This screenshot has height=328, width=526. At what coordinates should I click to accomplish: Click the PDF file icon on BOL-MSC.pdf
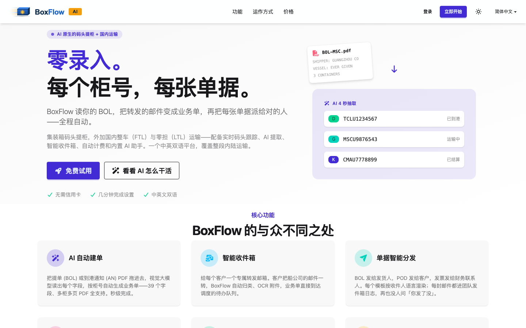coord(316,53)
